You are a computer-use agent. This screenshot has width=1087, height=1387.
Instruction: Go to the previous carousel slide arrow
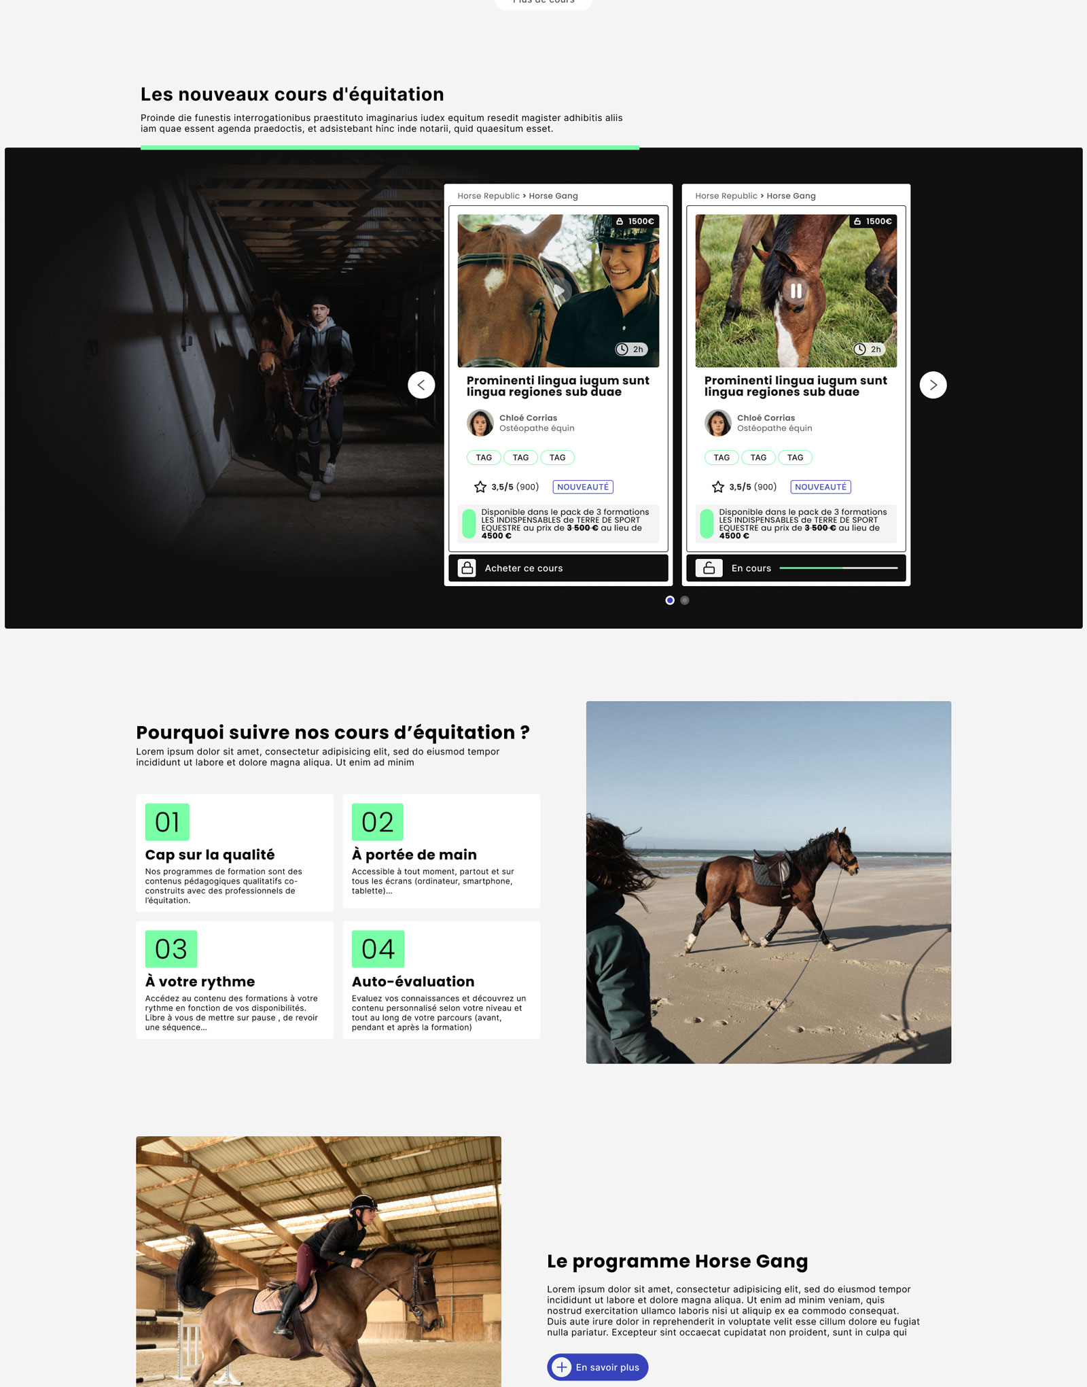pyautogui.click(x=421, y=385)
